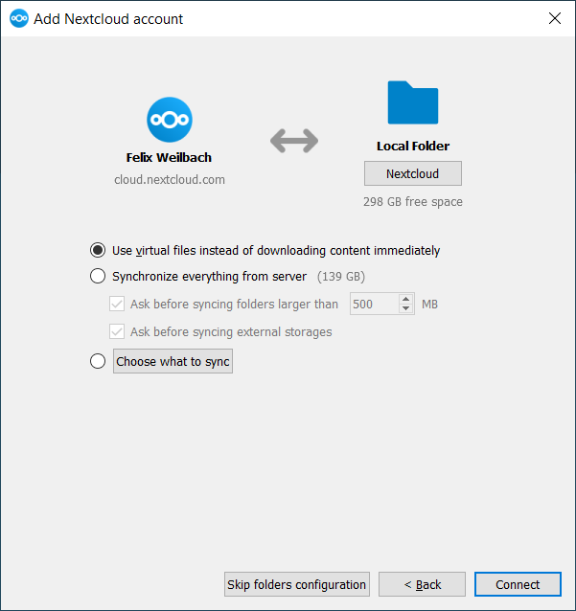Image resolution: width=576 pixels, height=611 pixels.
Task: Click the cloud.nextcloud.com server address
Action: [x=169, y=179]
